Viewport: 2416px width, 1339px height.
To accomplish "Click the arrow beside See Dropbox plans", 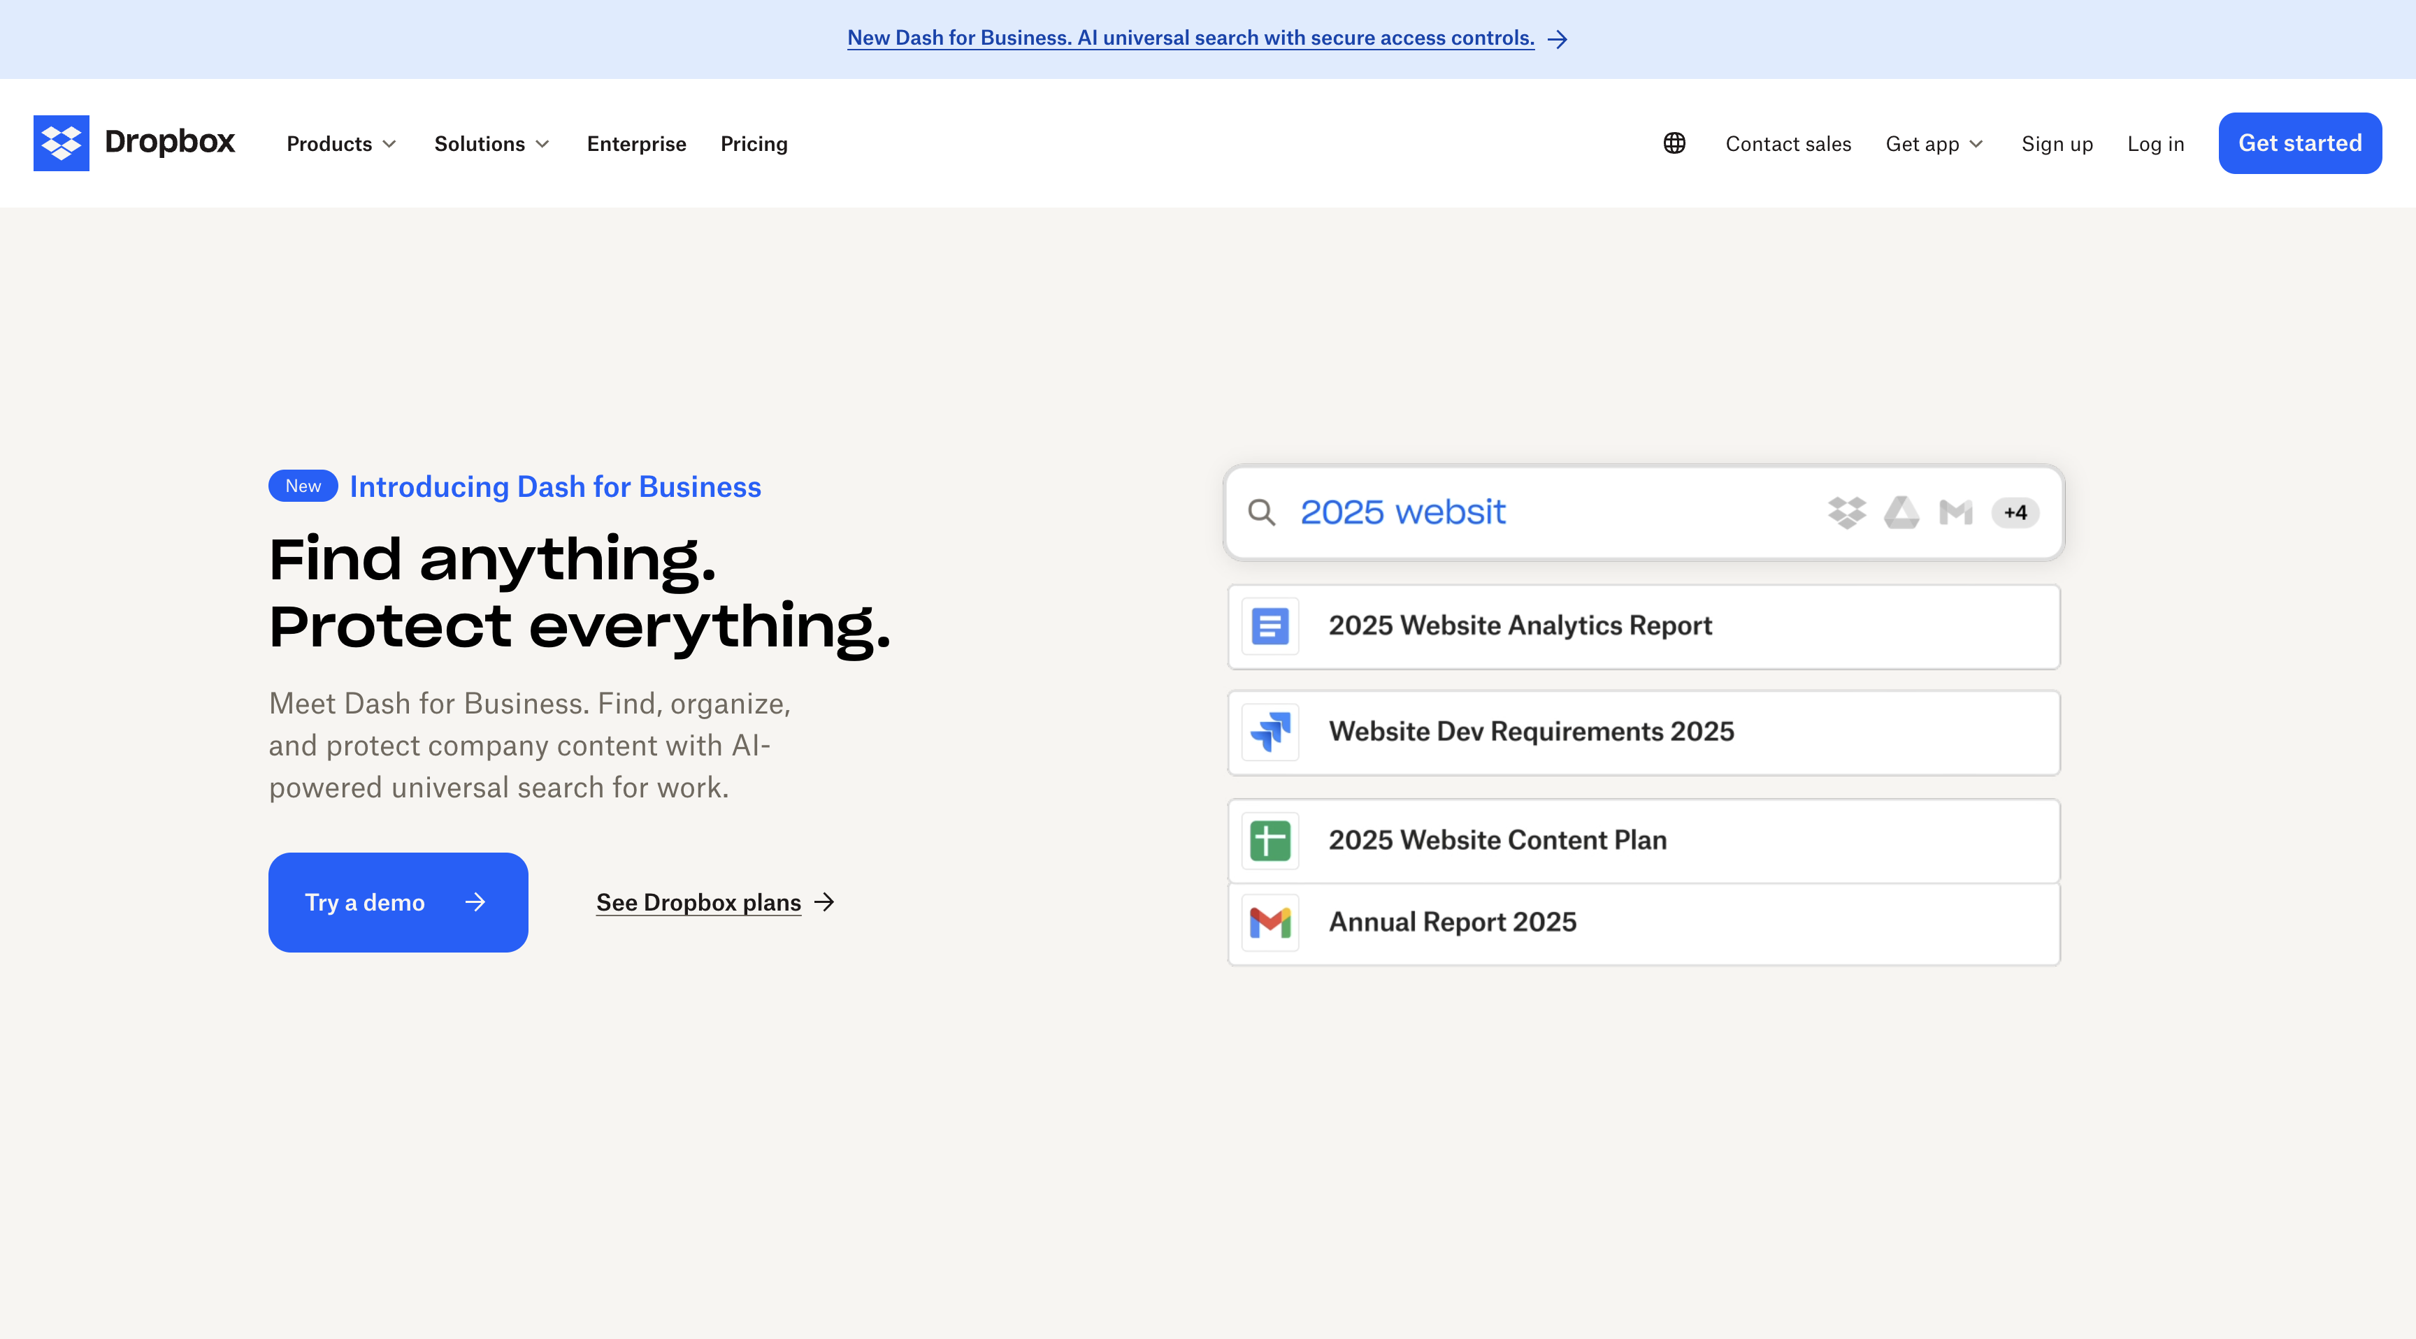I will 824,902.
